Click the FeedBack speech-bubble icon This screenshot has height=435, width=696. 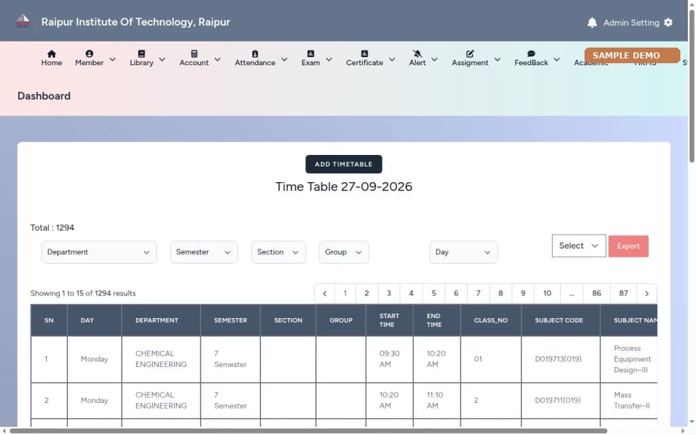(531, 54)
